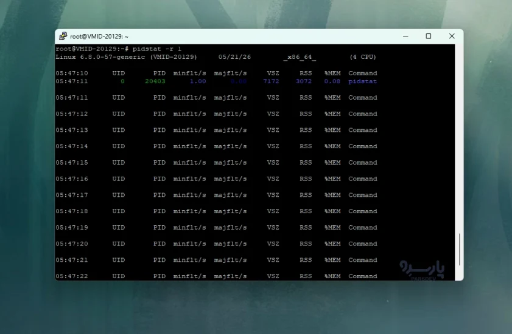
Task: Click the kernel text 'Linux 6.8.0-57-generic'
Action: (100, 57)
